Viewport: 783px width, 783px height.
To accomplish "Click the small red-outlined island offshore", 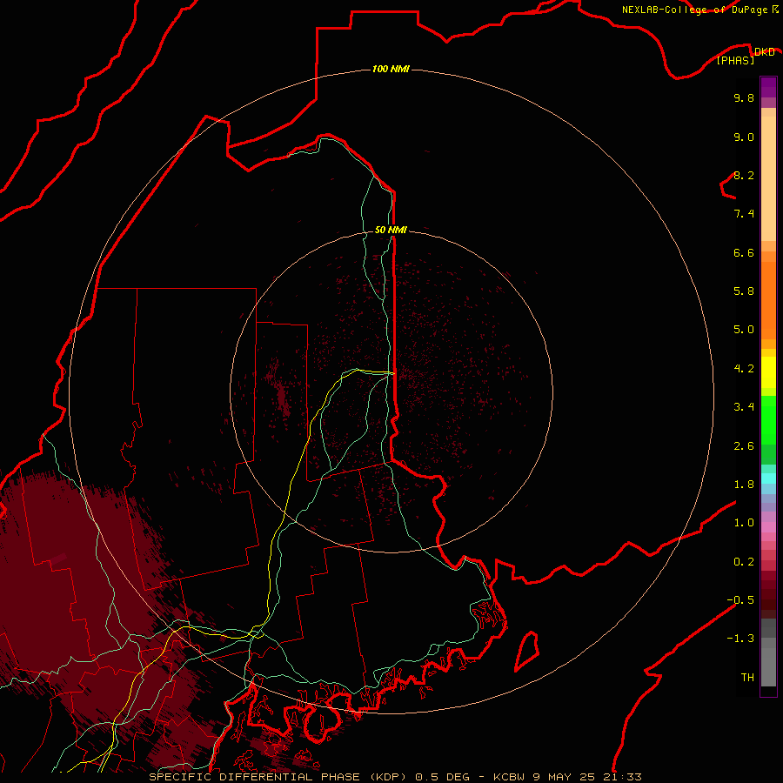I will pos(526,652).
